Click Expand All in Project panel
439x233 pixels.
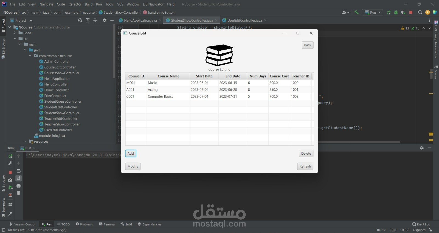(x=88, y=20)
